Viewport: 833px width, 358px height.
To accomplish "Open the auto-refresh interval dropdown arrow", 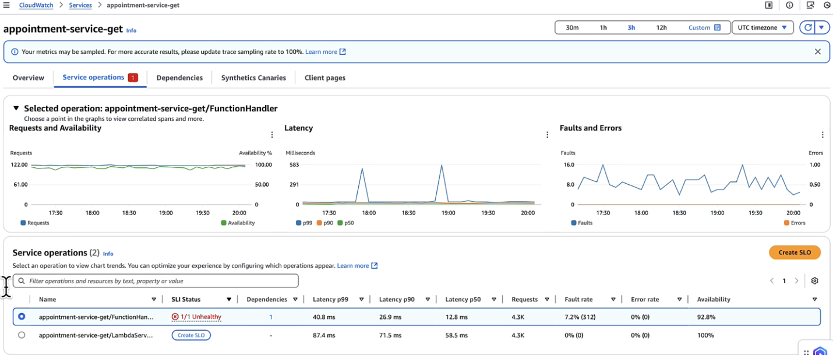I will (x=823, y=27).
